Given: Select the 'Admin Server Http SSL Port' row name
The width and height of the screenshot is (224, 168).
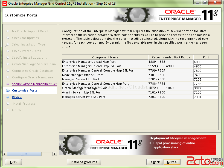Looking at the screenshot, I should coord(82,92).
